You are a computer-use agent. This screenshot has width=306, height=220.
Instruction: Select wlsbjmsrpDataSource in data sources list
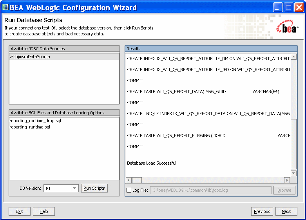pyautogui.click(x=30, y=57)
